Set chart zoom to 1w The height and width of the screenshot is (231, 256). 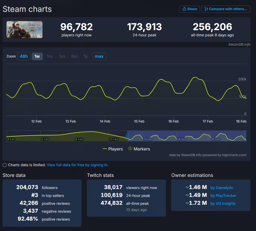coord(37,56)
